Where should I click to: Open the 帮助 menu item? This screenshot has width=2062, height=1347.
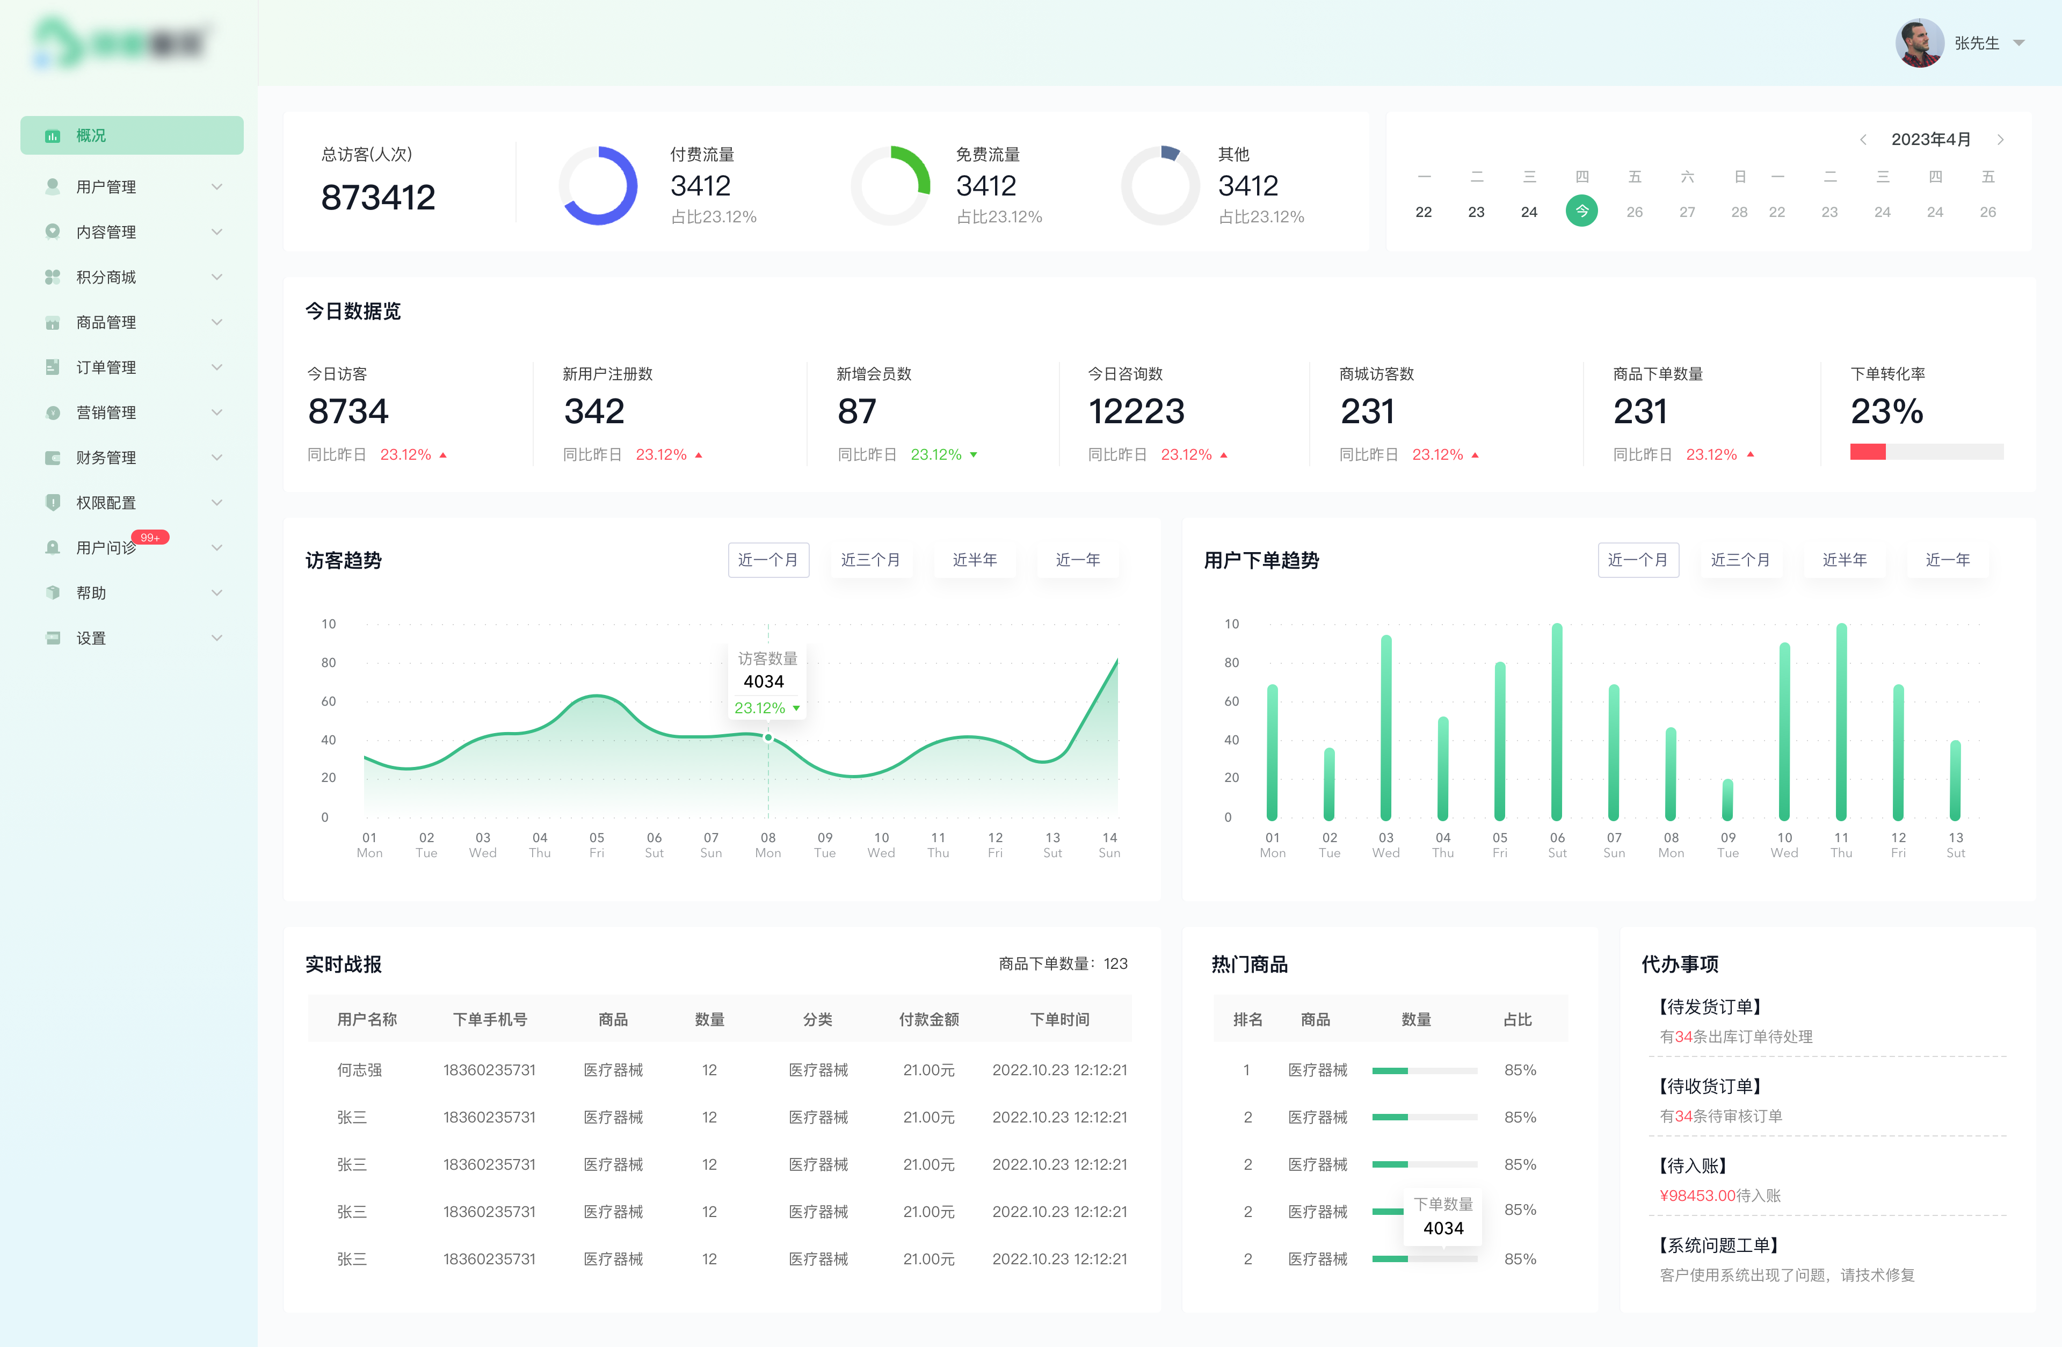coord(92,593)
